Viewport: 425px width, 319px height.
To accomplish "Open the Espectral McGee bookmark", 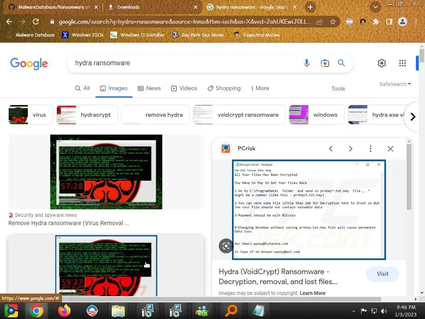I will pyautogui.click(x=257, y=35).
